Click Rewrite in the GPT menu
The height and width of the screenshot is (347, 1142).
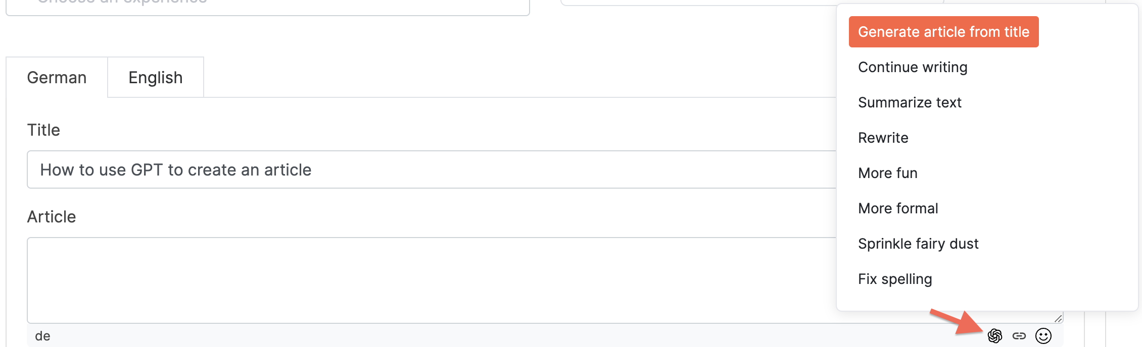883,138
